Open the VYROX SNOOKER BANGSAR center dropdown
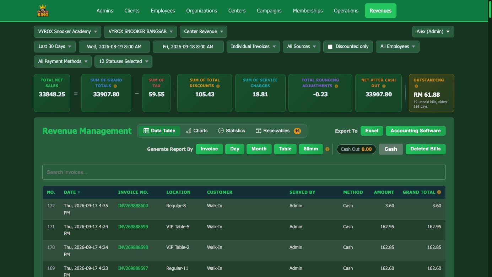This screenshot has height=277, width=492. [140, 32]
